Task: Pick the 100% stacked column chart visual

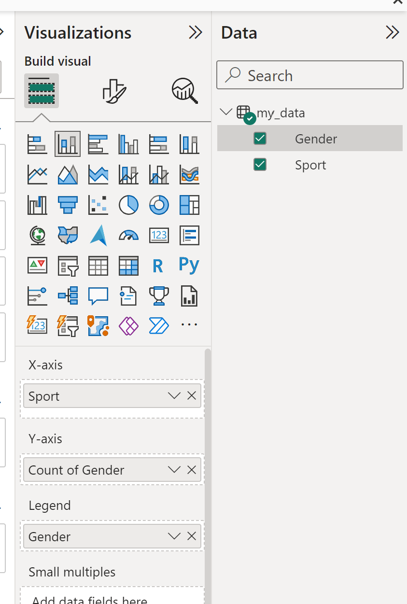Action: pos(189,144)
